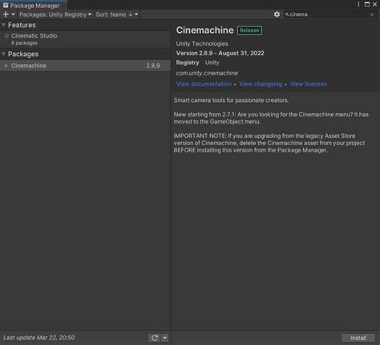Click the Last update Mar 22, 20:50 status
The width and height of the screenshot is (380, 345).
click(x=39, y=338)
